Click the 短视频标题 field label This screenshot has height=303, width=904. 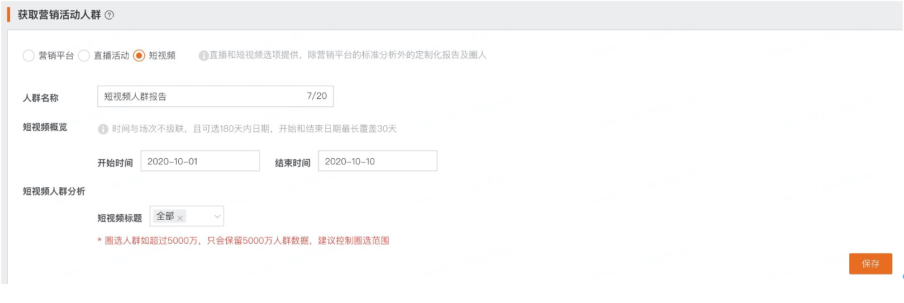pyautogui.click(x=120, y=218)
